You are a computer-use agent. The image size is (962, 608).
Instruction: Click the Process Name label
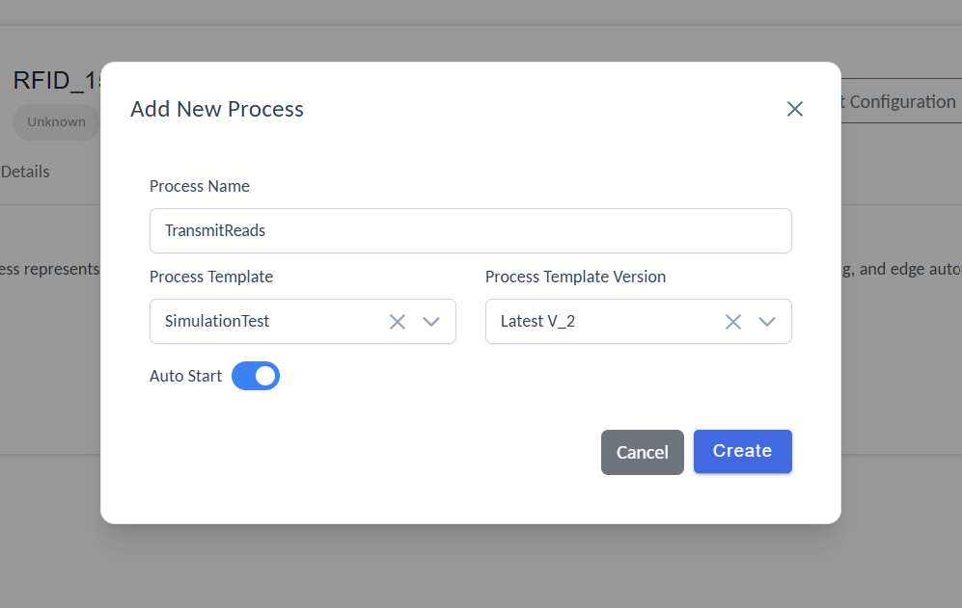point(199,186)
